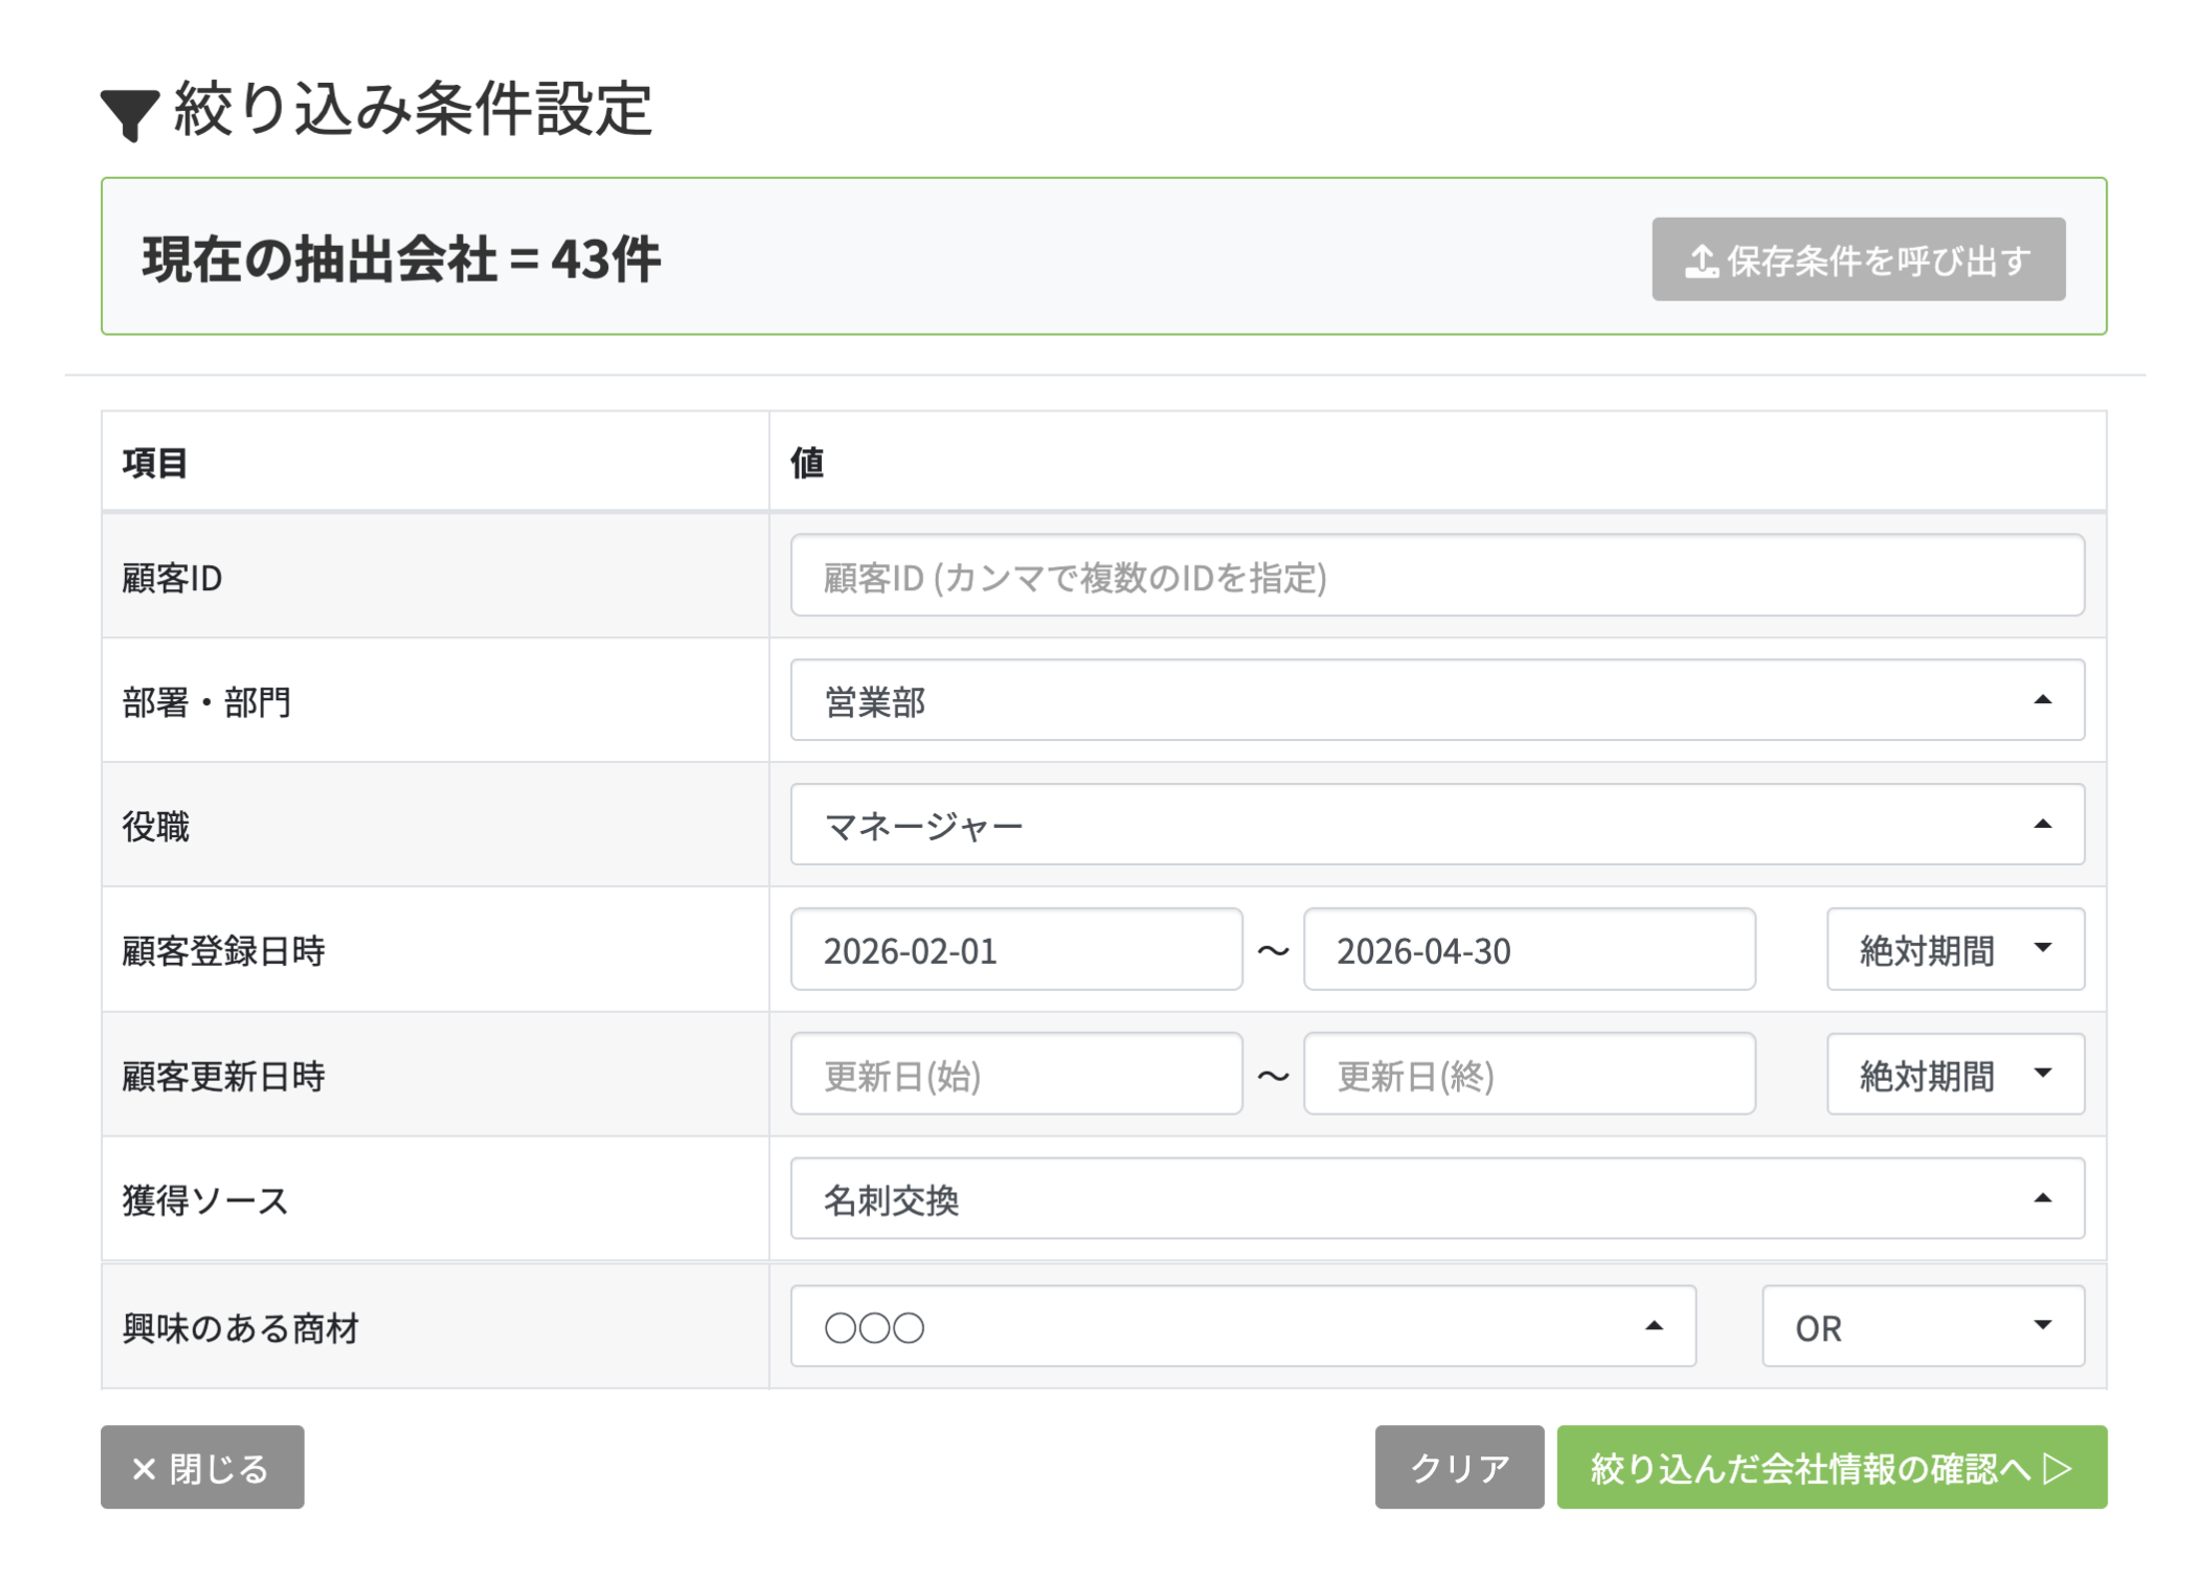Open the 興味のある商材 dropdown showing ○○○

tap(1241, 1326)
